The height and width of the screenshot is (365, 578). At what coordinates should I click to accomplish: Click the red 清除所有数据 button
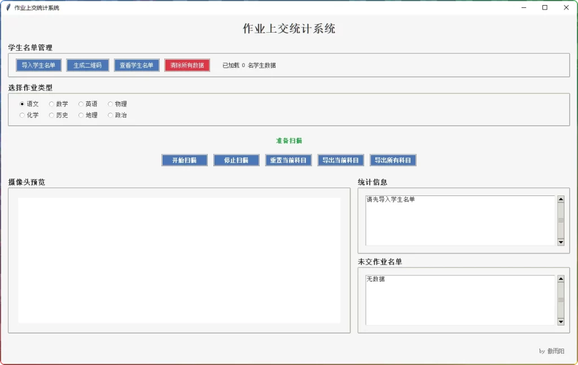[x=187, y=65]
